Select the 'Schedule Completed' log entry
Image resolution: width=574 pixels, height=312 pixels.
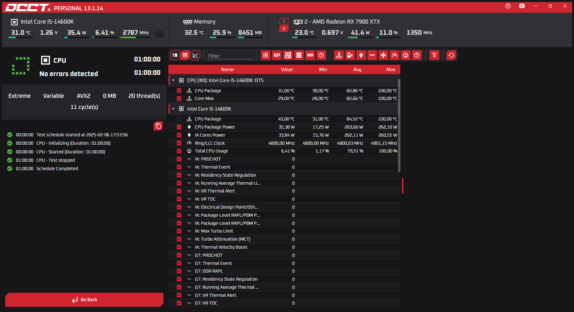(x=57, y=169)
